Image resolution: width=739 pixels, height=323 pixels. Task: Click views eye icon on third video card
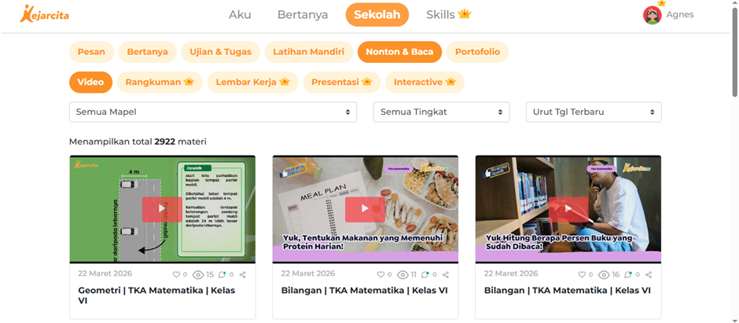tap(604, 274)
